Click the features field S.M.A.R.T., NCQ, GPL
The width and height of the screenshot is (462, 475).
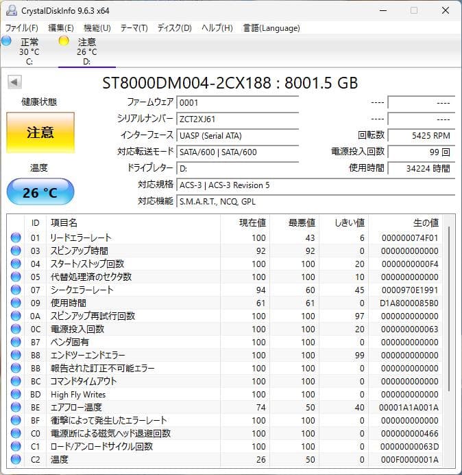(x=315, y=201)
